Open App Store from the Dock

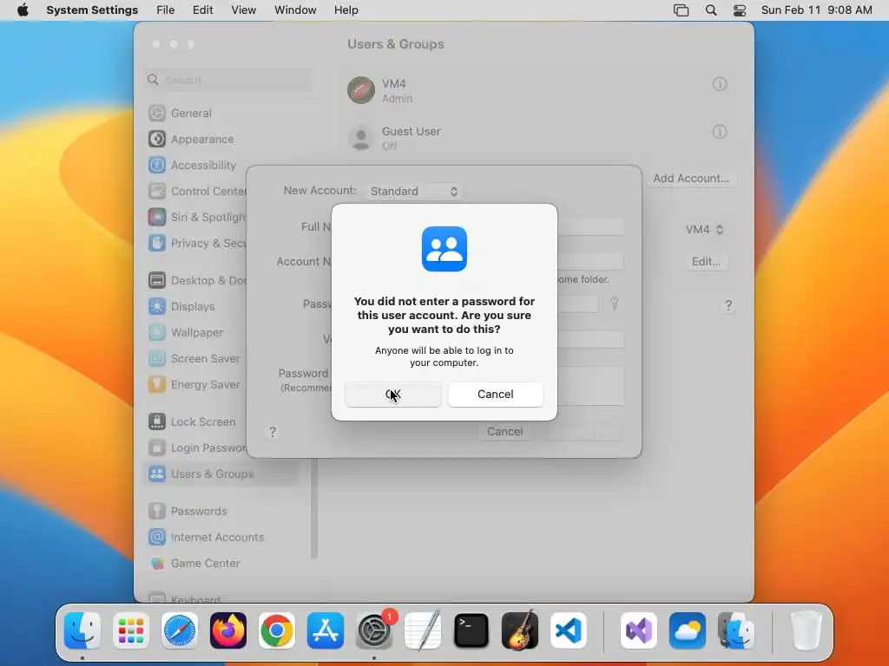(326, 630)
